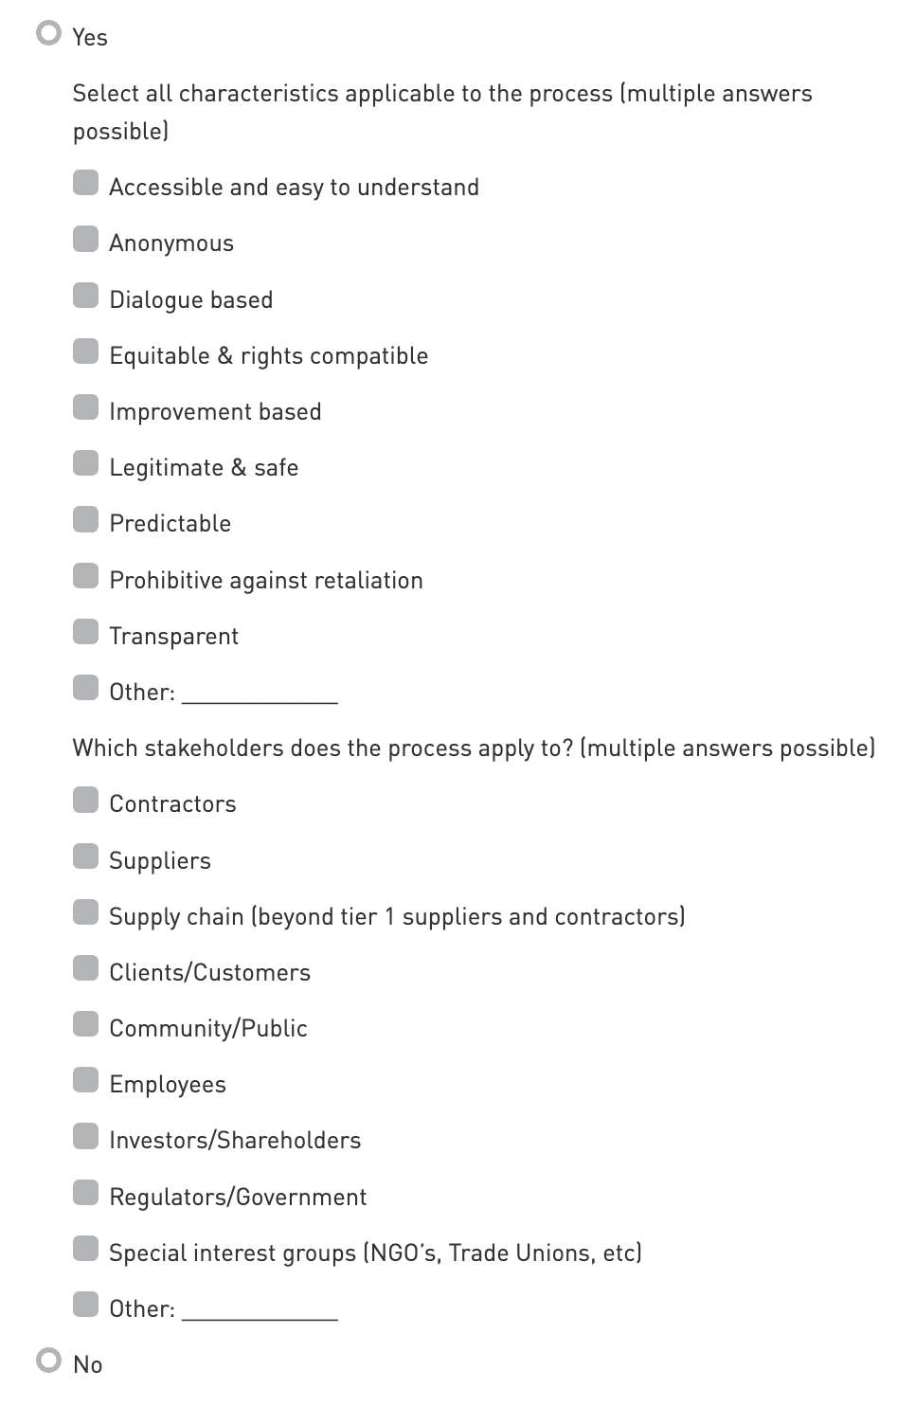The height and width of the screenshot is (1406, 915).
Task: Tick the Anonymous checkbox
Action: pyautogui.click(x=86, y=239)
